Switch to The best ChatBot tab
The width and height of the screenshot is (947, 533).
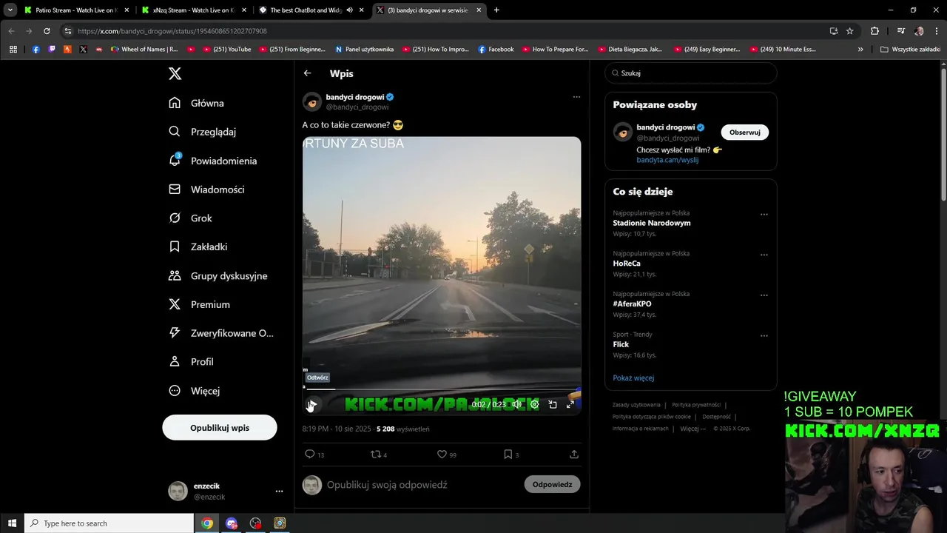tap(311, 10)
